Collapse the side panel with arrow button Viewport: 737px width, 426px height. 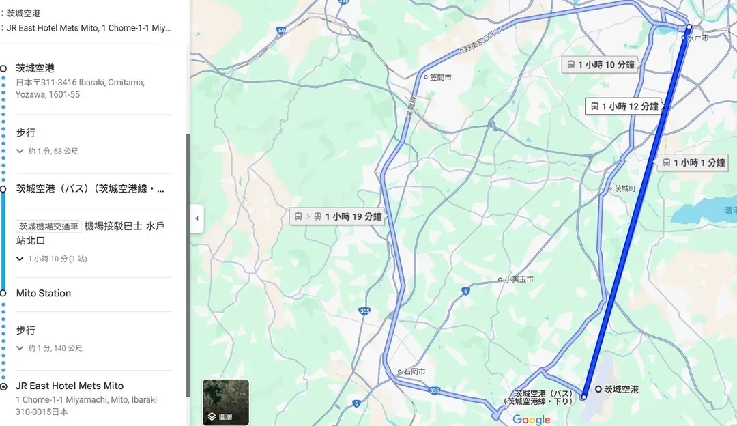(x=197, y=218)
